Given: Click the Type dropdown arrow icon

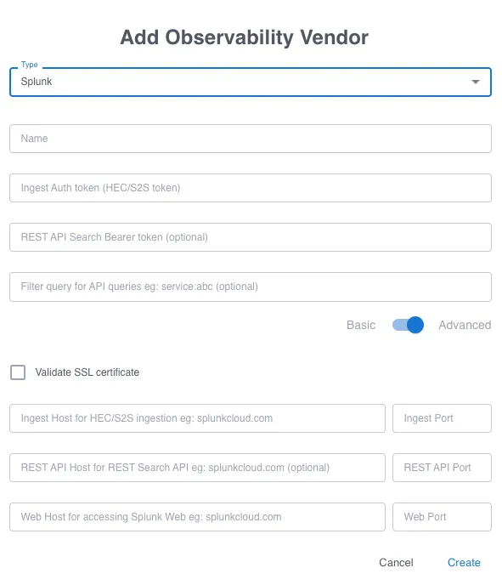Looking at the screenshot, I should pos(475,82).
